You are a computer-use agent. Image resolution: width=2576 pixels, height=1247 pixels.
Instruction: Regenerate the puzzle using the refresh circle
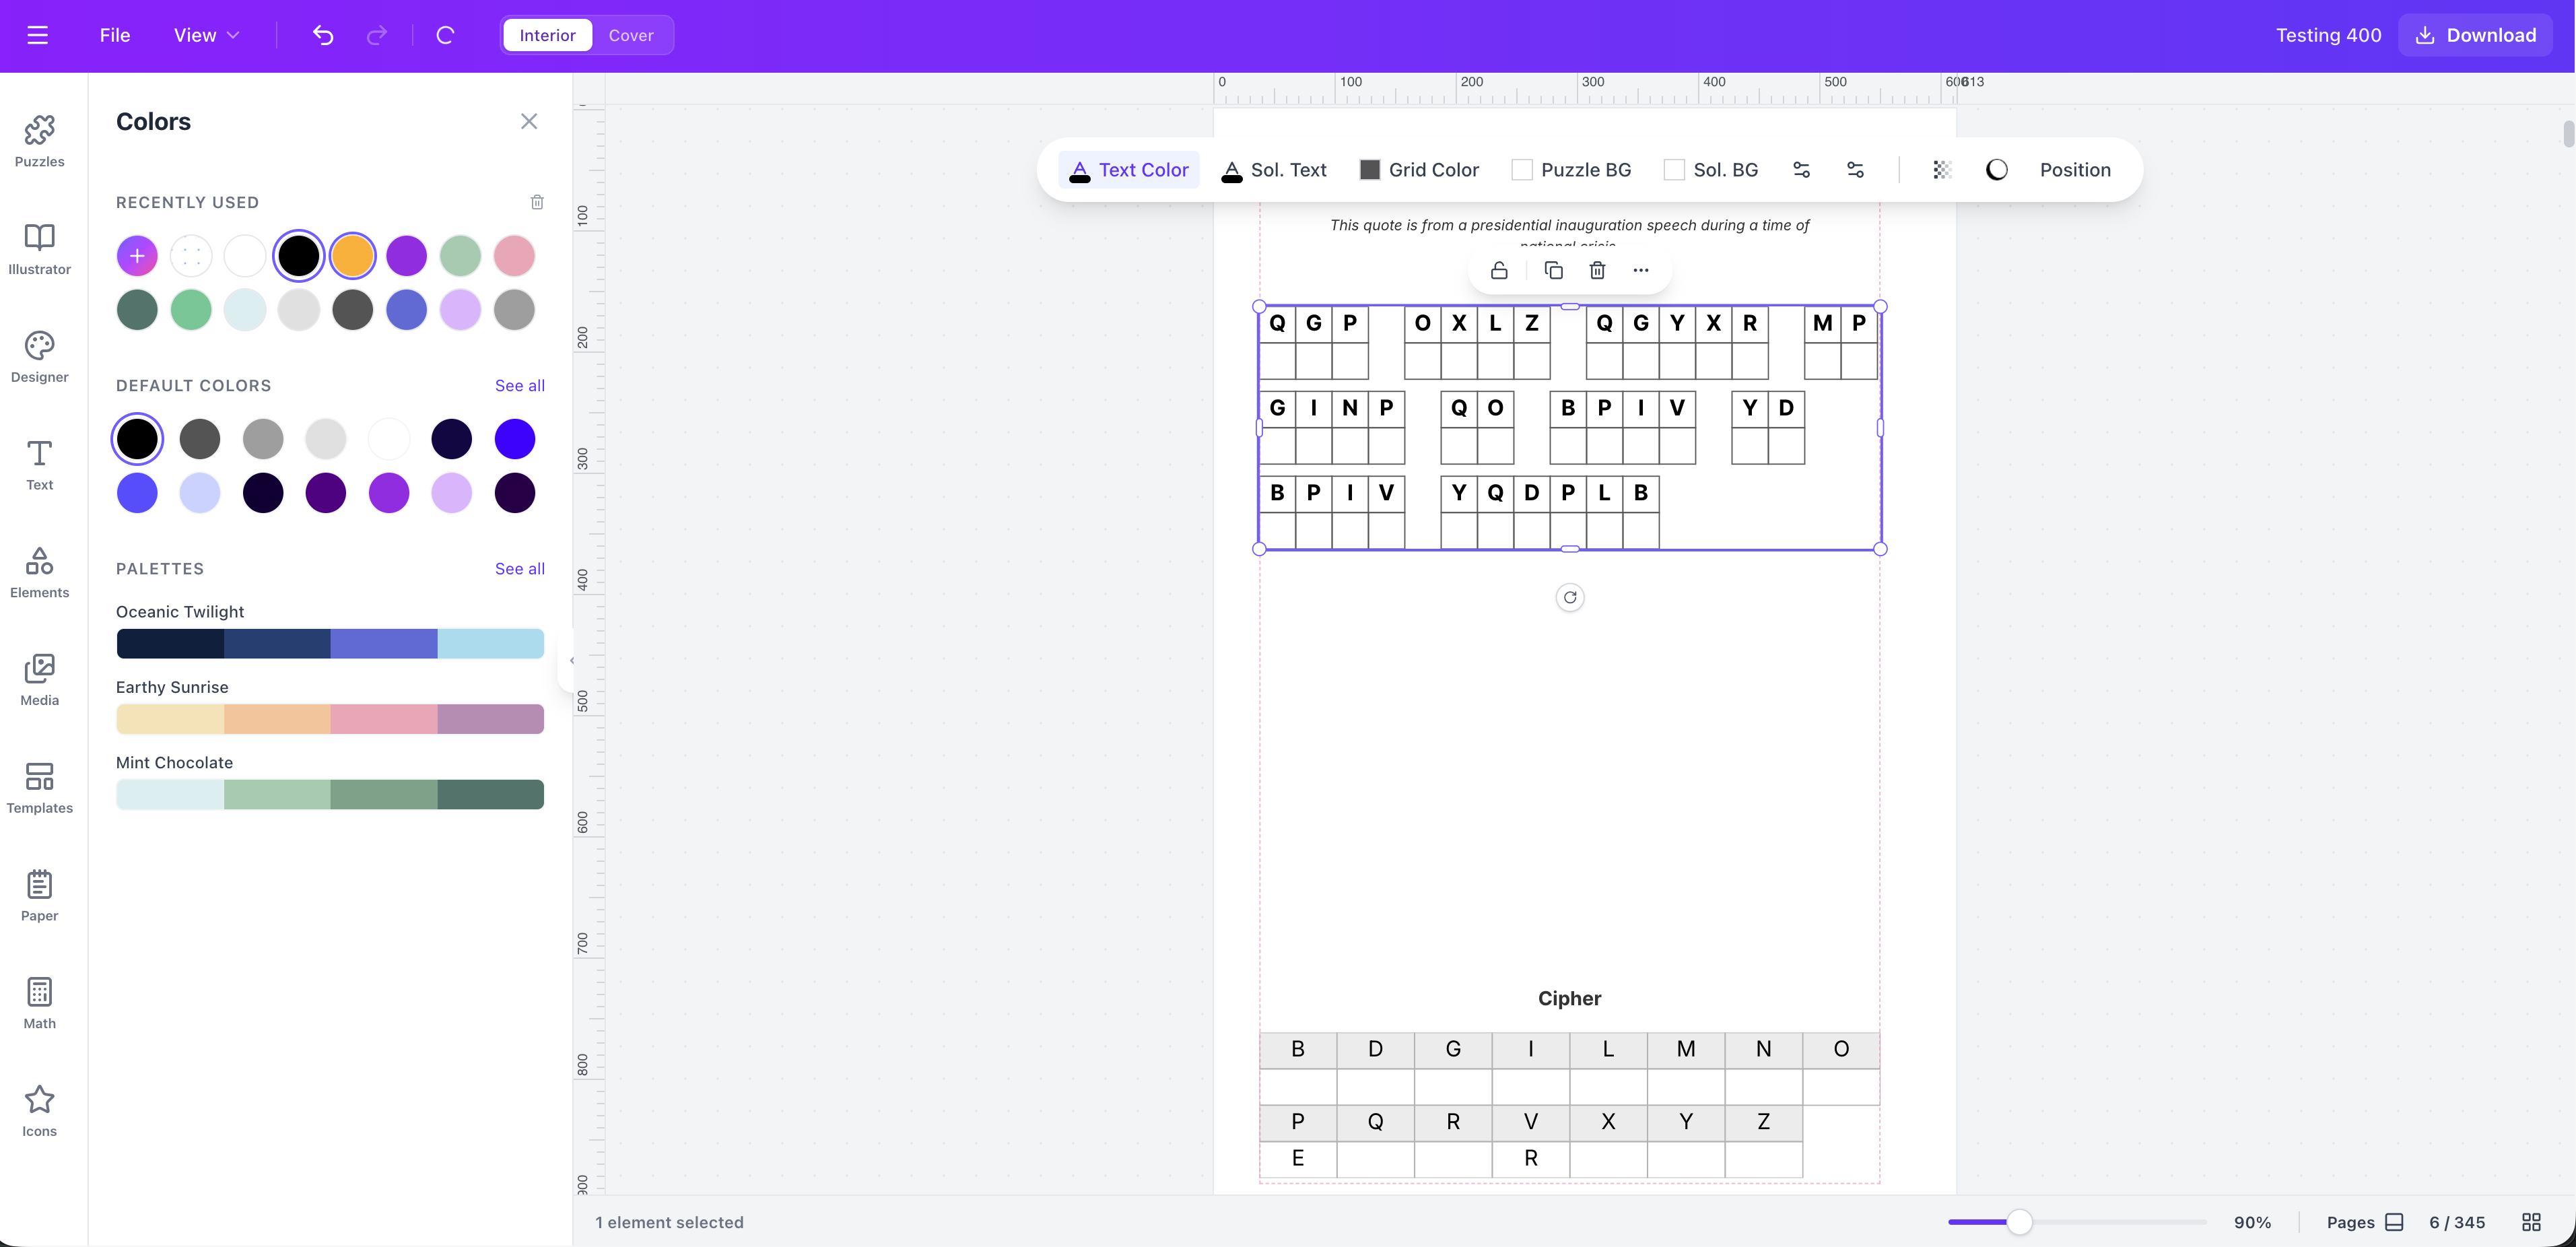coord(1570,597)
